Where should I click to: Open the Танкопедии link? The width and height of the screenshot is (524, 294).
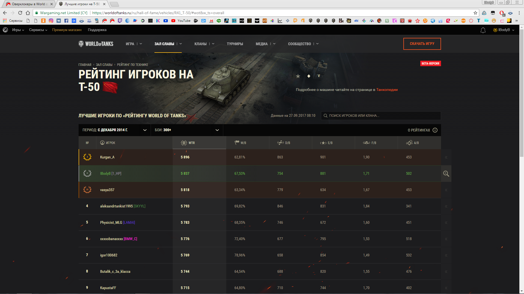point(387,90)
